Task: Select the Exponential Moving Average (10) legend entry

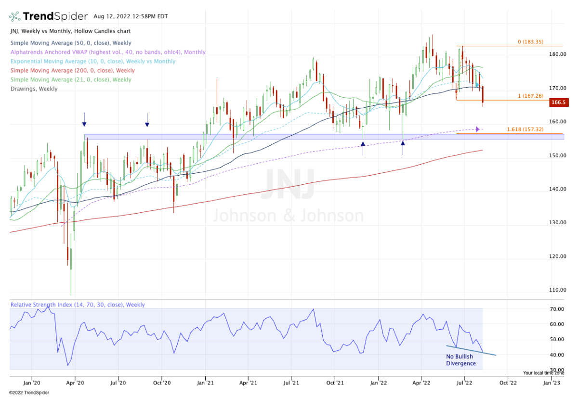Action: point(92,61)
